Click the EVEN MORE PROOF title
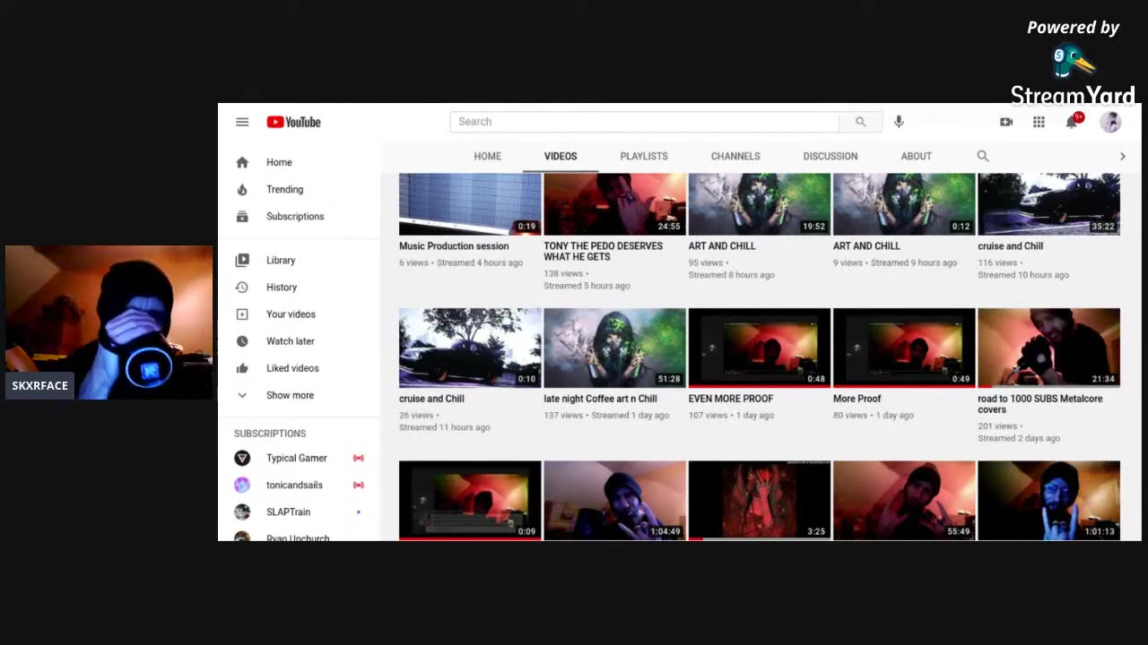 tap(731, 399)
